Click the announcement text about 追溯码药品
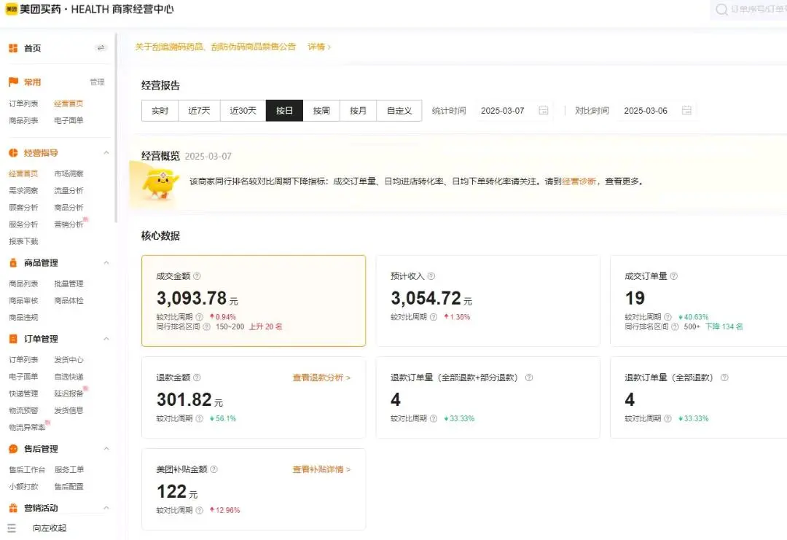 point(215,47)
